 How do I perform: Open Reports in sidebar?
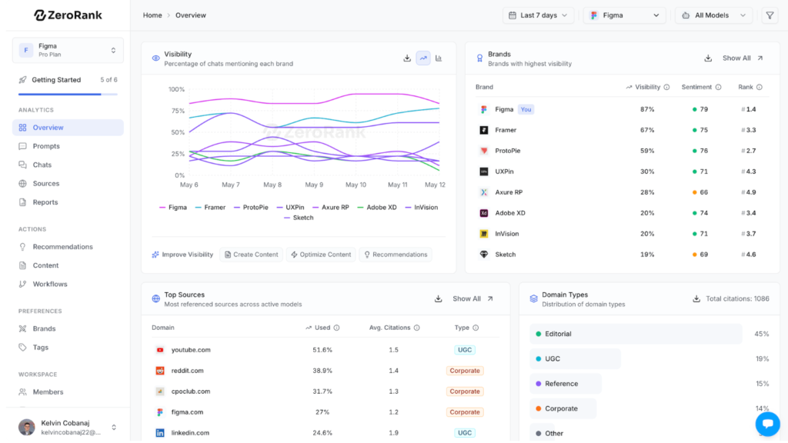[68, 202]
